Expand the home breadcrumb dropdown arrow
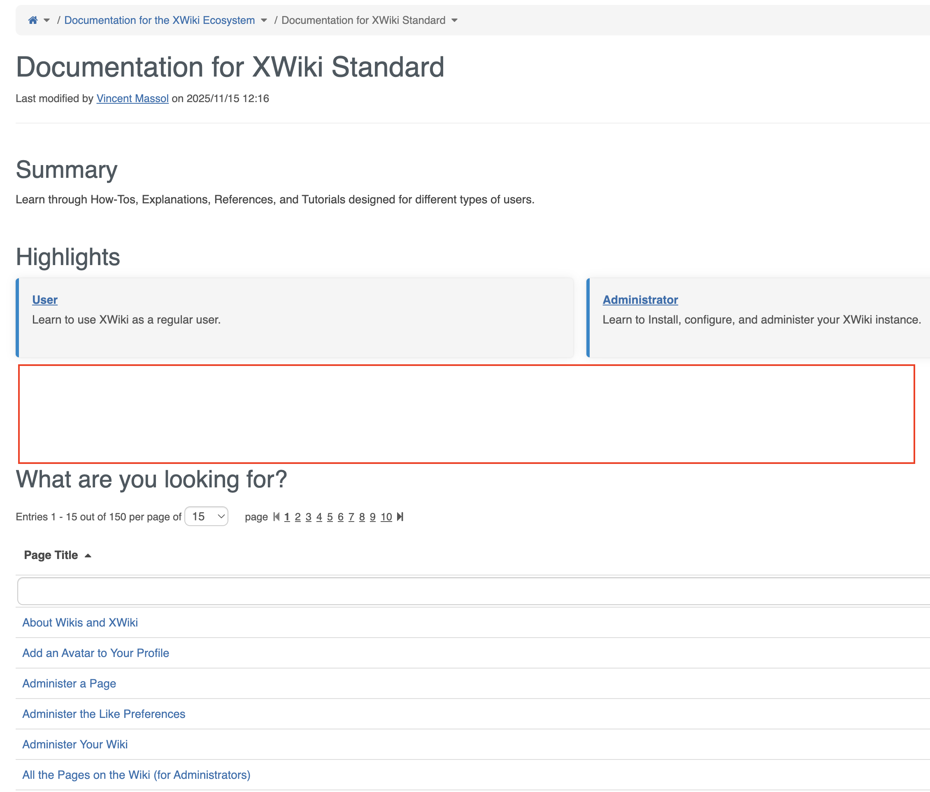This screenshot has width=930, height=792. 46,20
